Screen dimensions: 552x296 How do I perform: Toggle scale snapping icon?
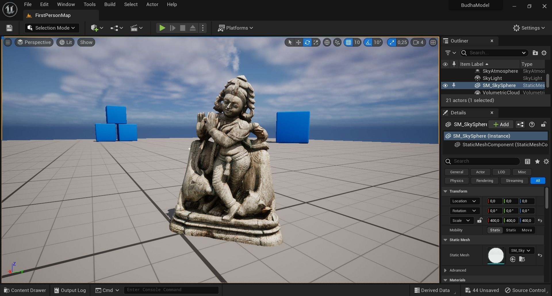click(x=392, y=43)
